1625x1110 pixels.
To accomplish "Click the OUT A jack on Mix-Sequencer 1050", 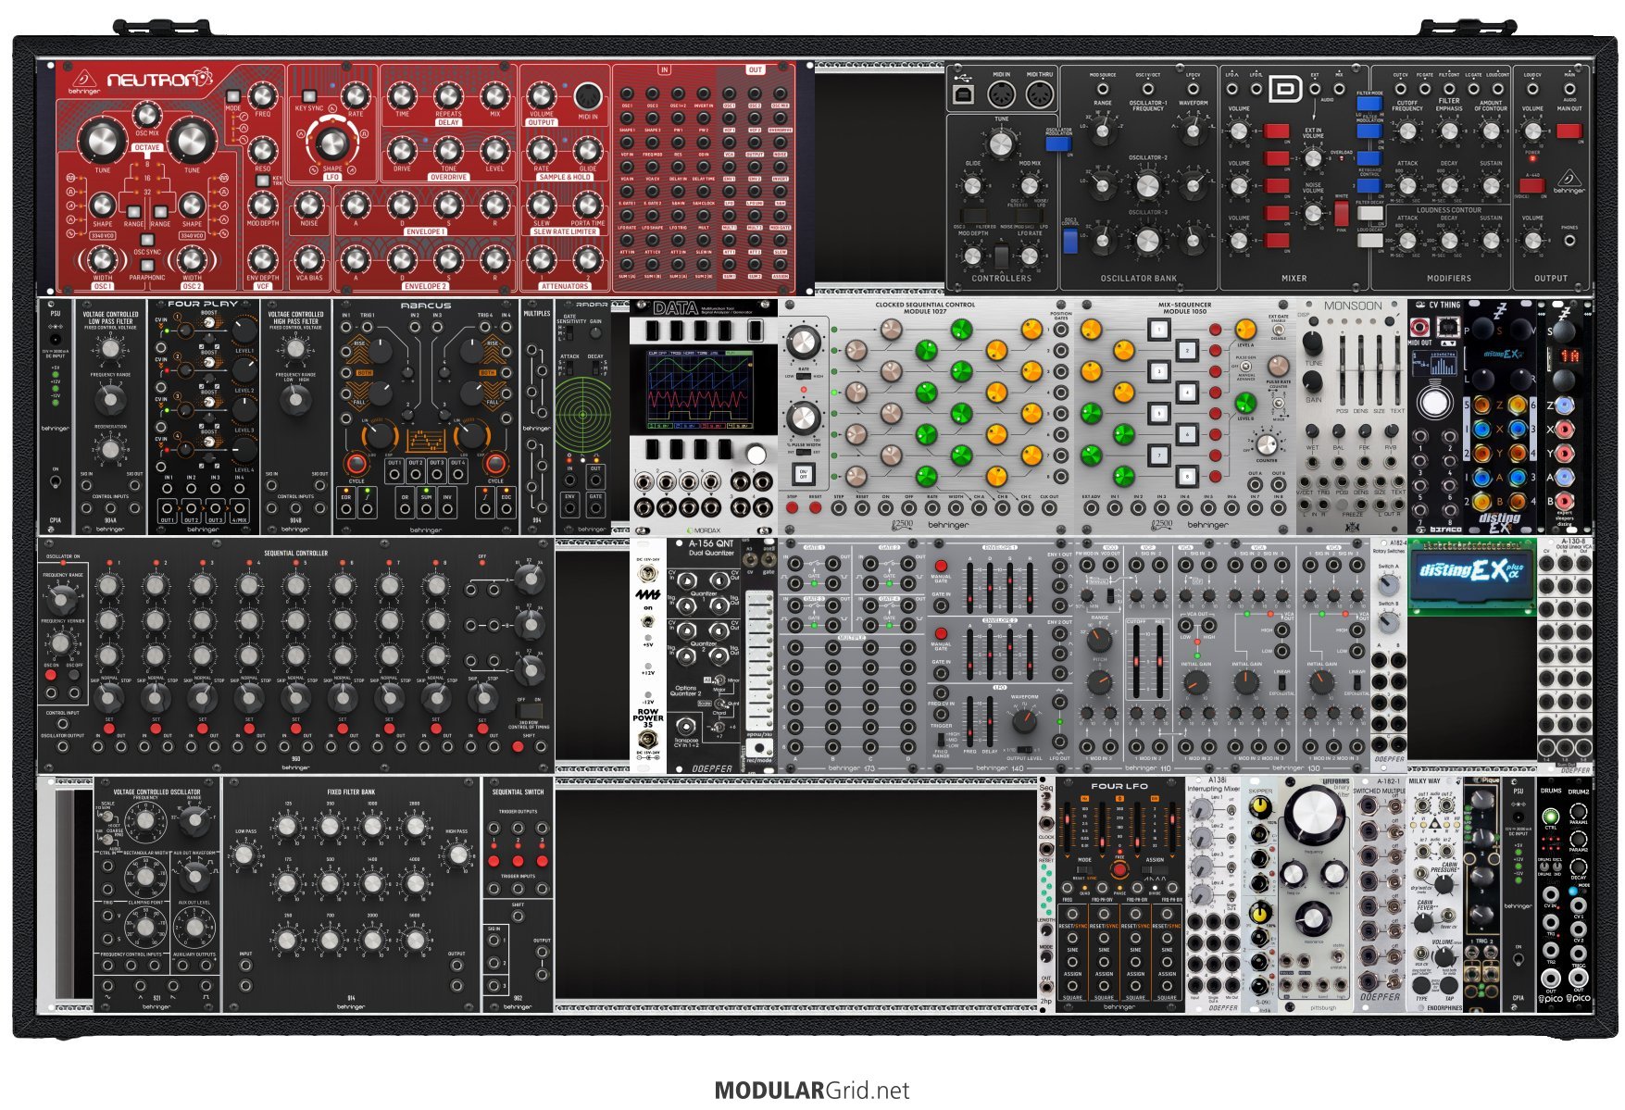I will pyautogui.click(x=1256, y=485).
